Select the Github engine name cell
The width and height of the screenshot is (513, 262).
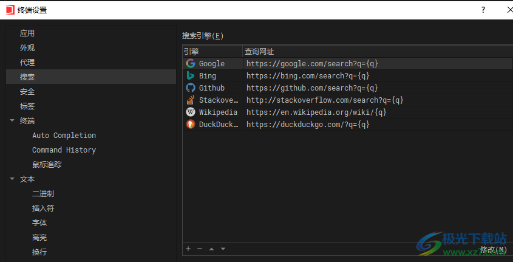[x=212, y=88]
